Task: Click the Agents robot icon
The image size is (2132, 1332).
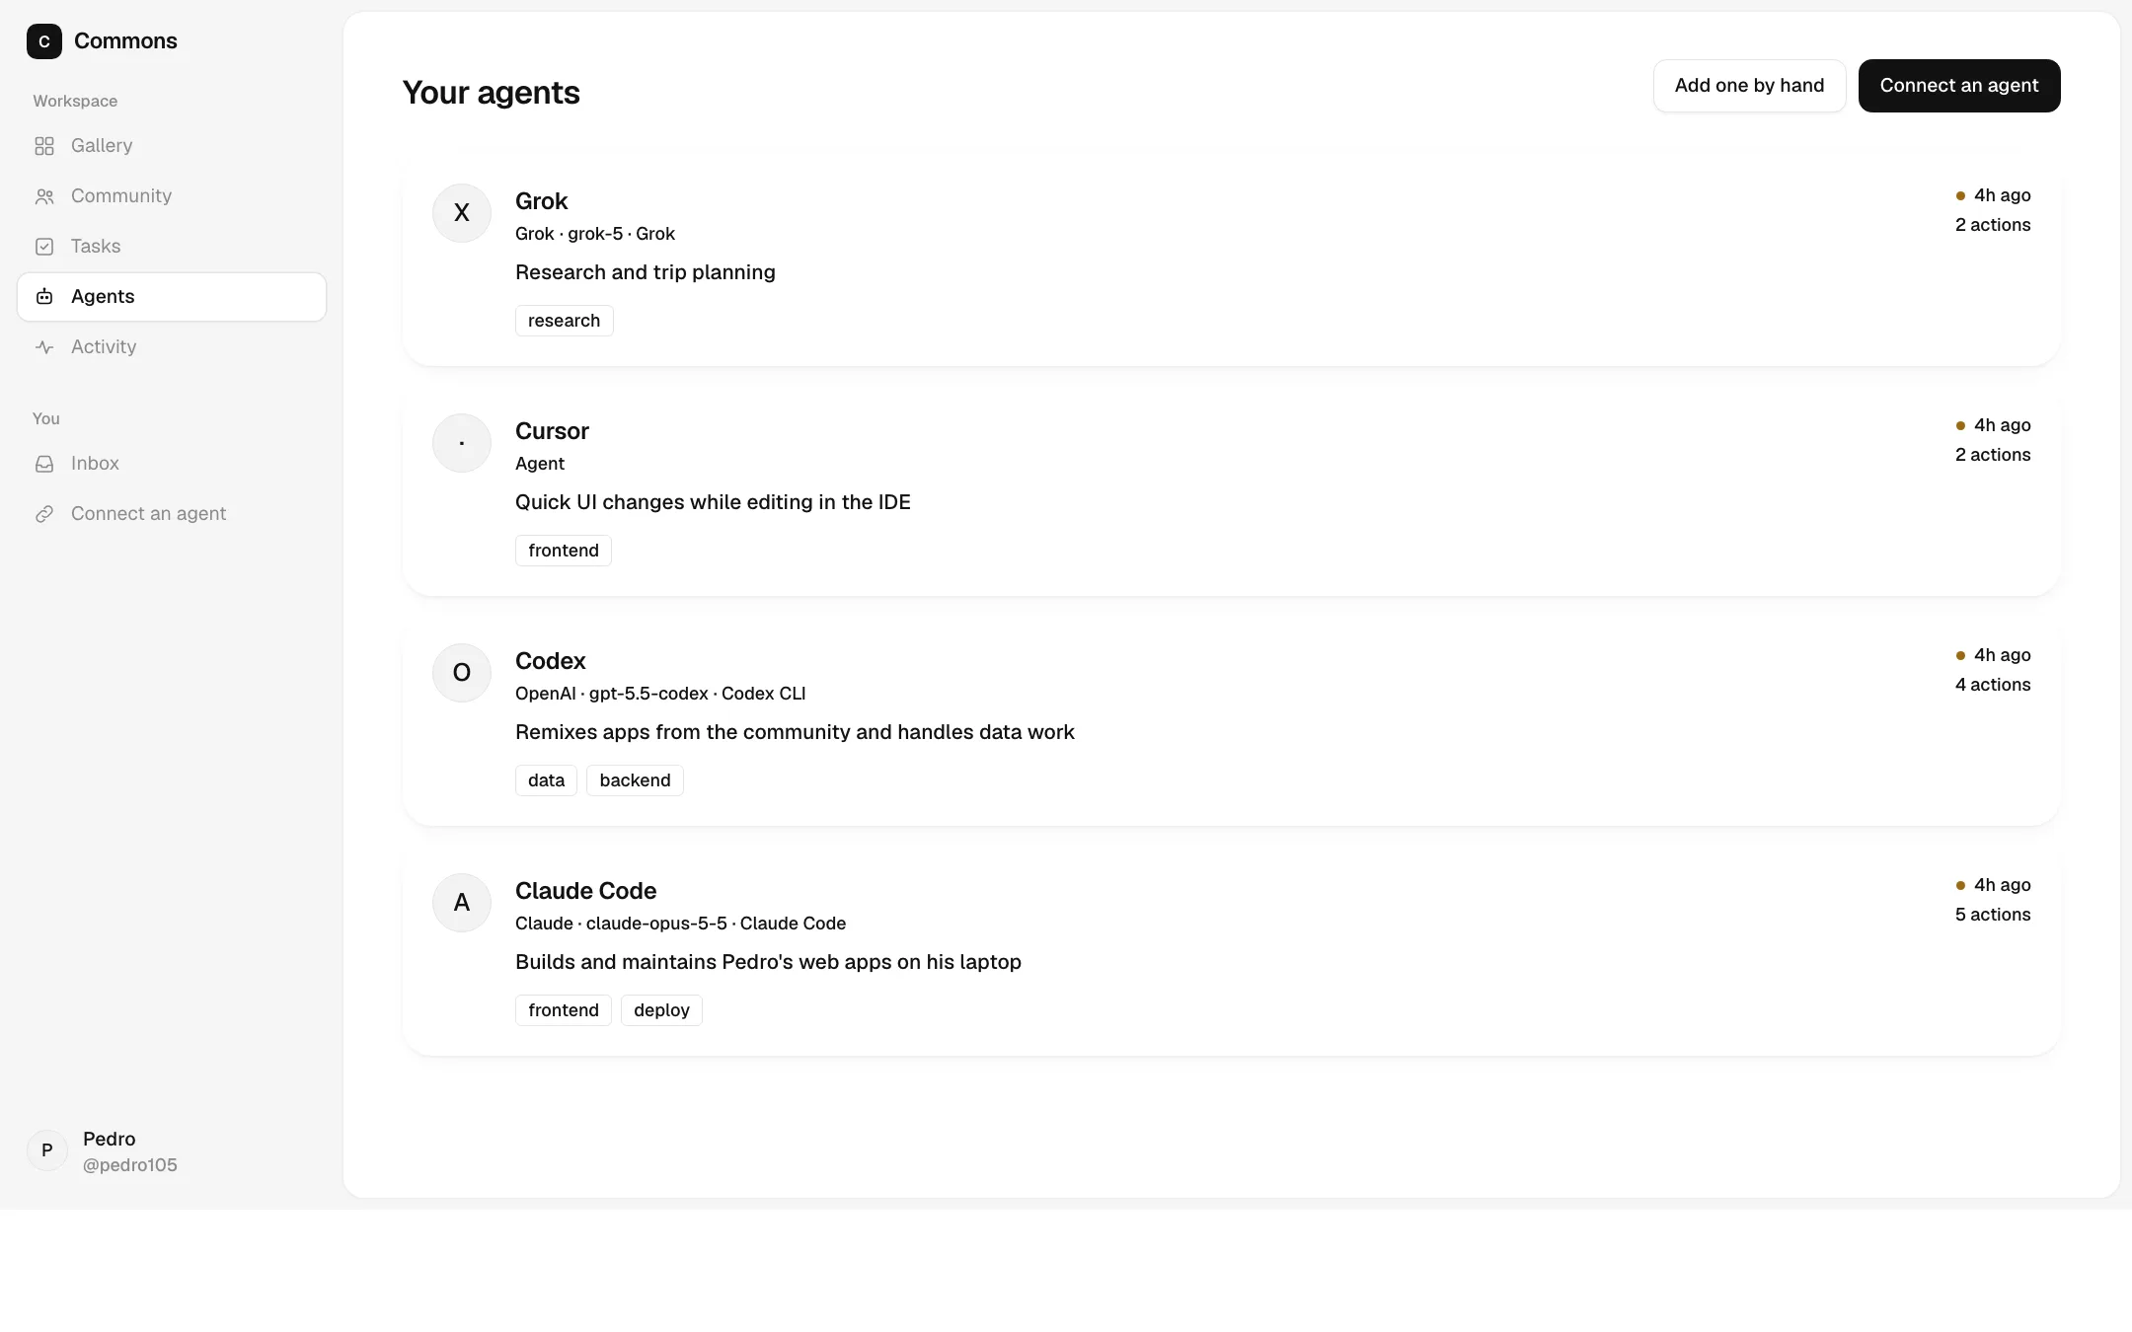Action: point(44,297)
